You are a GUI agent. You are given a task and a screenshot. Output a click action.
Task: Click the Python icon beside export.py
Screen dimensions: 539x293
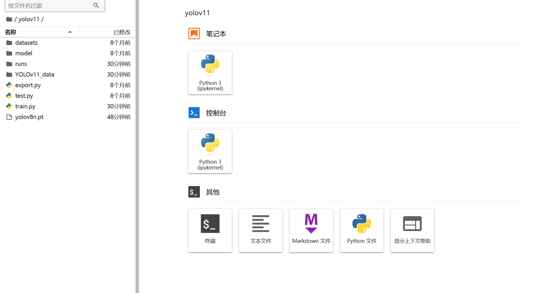[9, 85]
